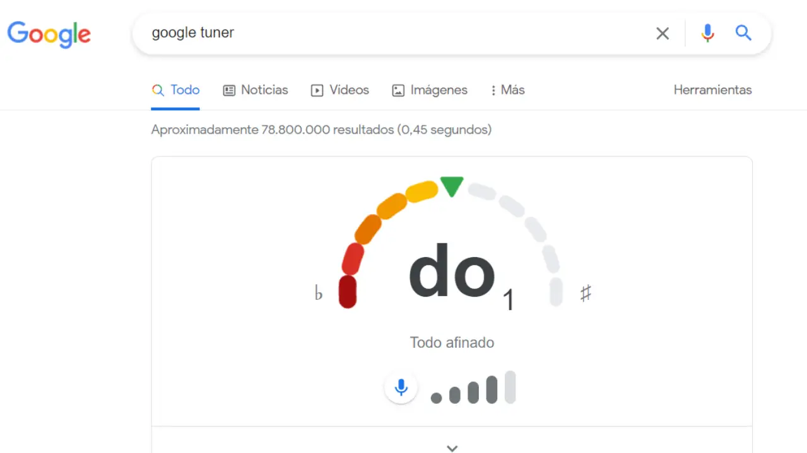Start voice search with the search bar microphone
Image resolution: width=807 pixels, height=453 pixels.
pyautogui.click(x=708, y=33)
